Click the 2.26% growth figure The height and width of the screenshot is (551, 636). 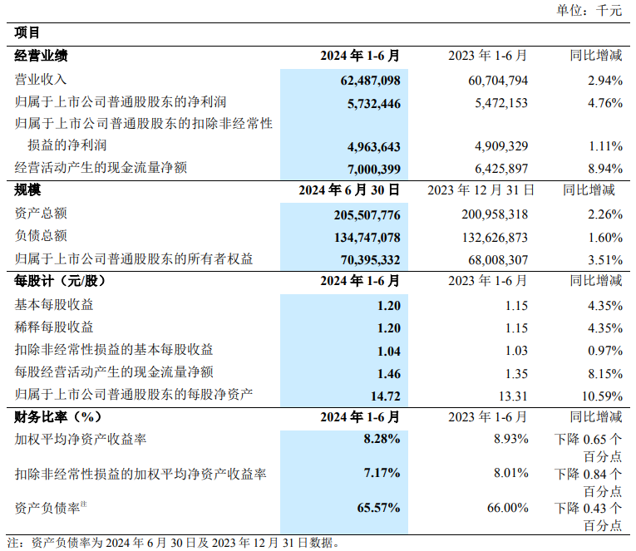click(605, 214)
